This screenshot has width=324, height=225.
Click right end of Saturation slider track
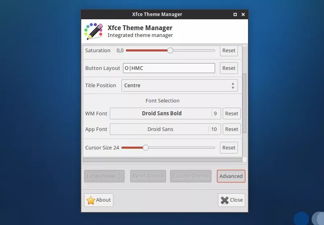[x=214, y=50]
